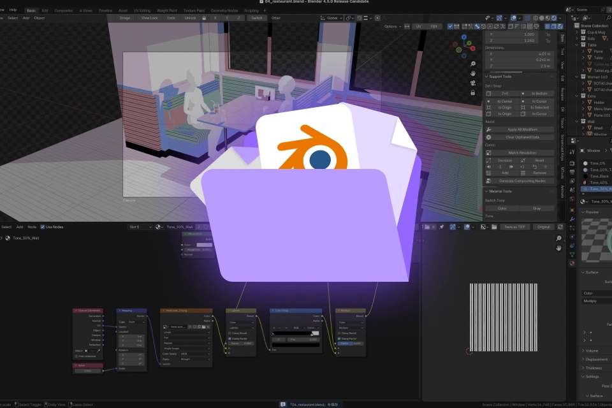
Task: Collapse the Support Tools panel
Action: pyautogui.click(x=486, y=76)
